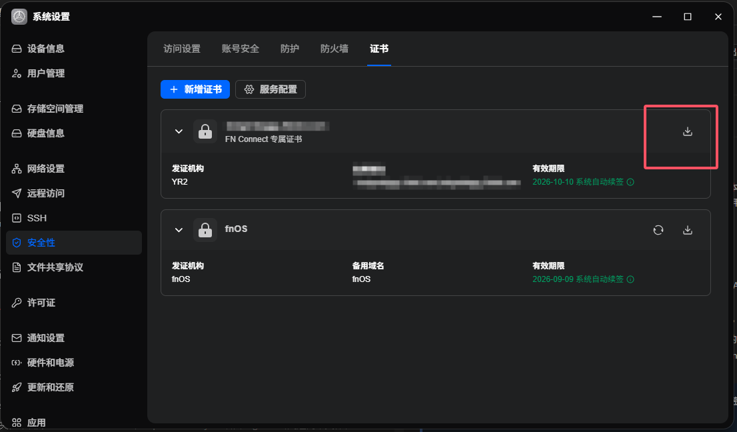Click the 新增证书 button

[x=195, y=89]
